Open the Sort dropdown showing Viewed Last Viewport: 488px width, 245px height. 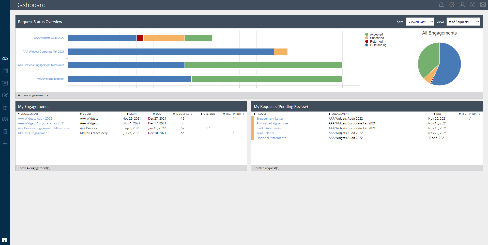420,22
